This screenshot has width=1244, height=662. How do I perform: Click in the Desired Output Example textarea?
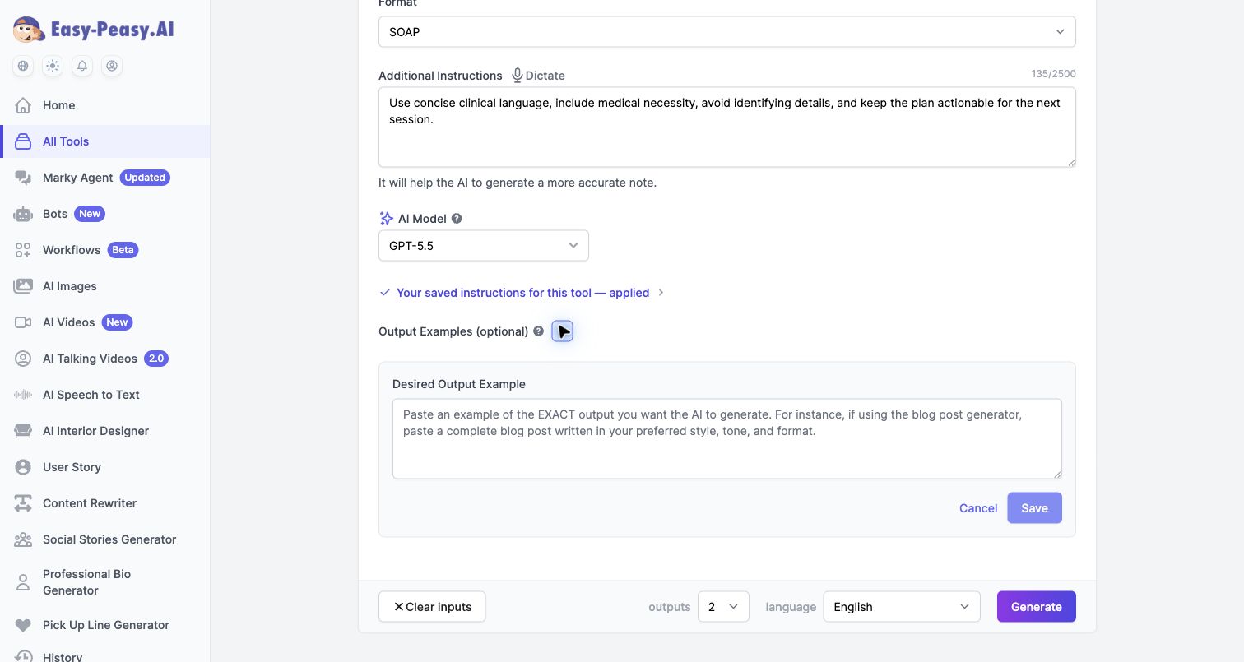pyautogui.click(x=726, y=439)
